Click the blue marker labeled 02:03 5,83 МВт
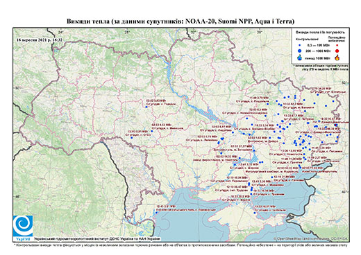 [146, 107]
